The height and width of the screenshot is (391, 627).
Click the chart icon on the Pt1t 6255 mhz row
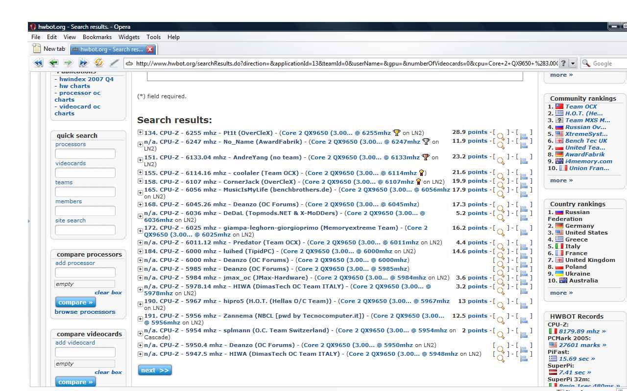(x=524, y=137)
